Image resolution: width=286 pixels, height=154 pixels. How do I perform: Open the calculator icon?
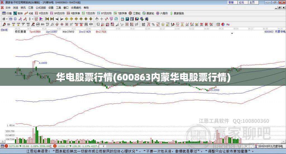(127, 19)
